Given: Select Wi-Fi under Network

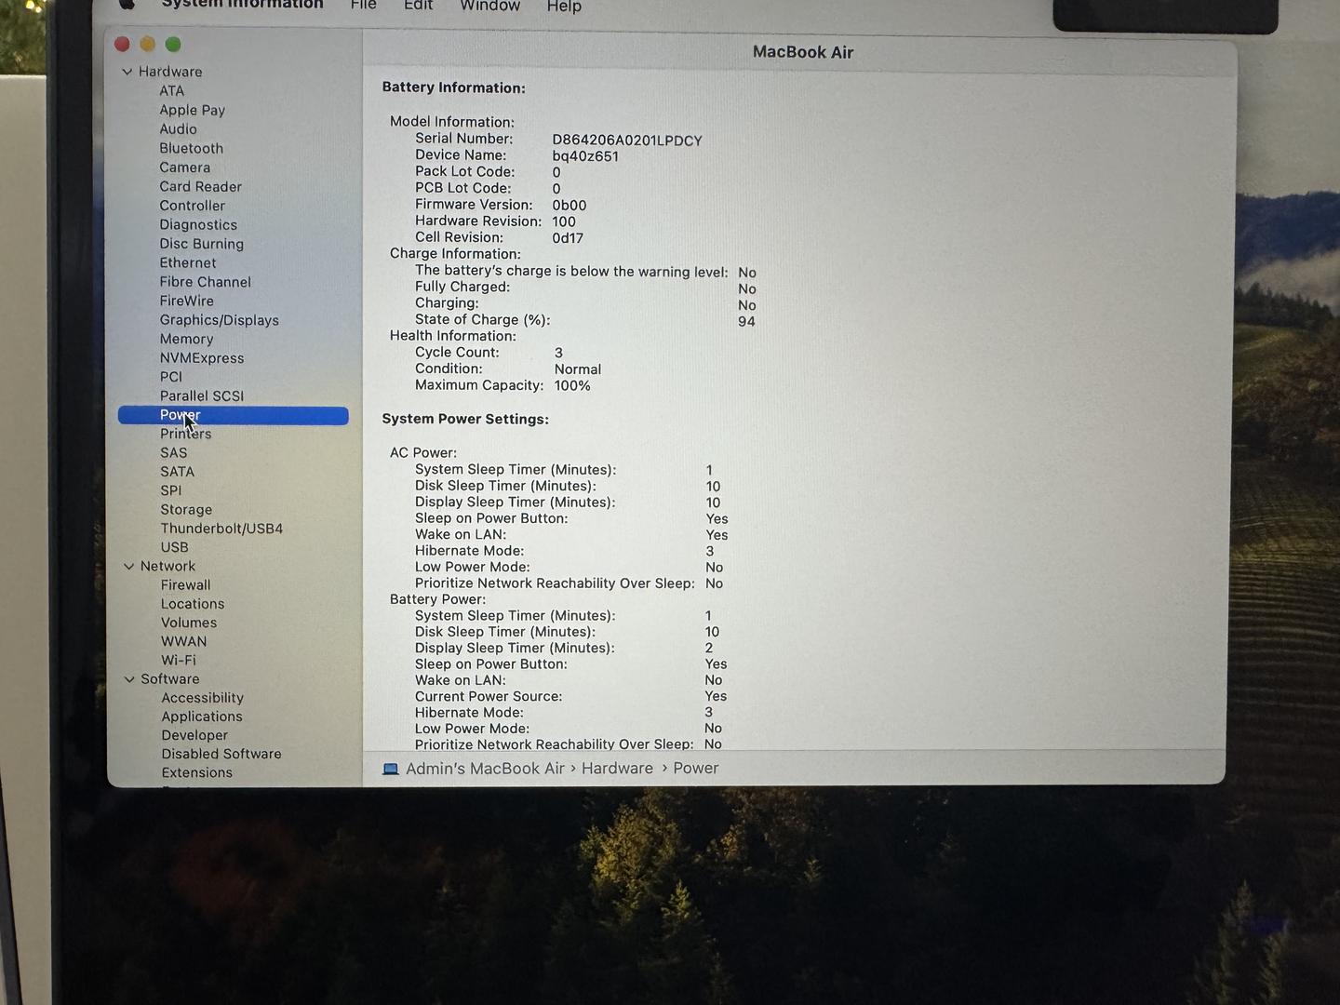Looking at the screenshot, I should (179, 660).
